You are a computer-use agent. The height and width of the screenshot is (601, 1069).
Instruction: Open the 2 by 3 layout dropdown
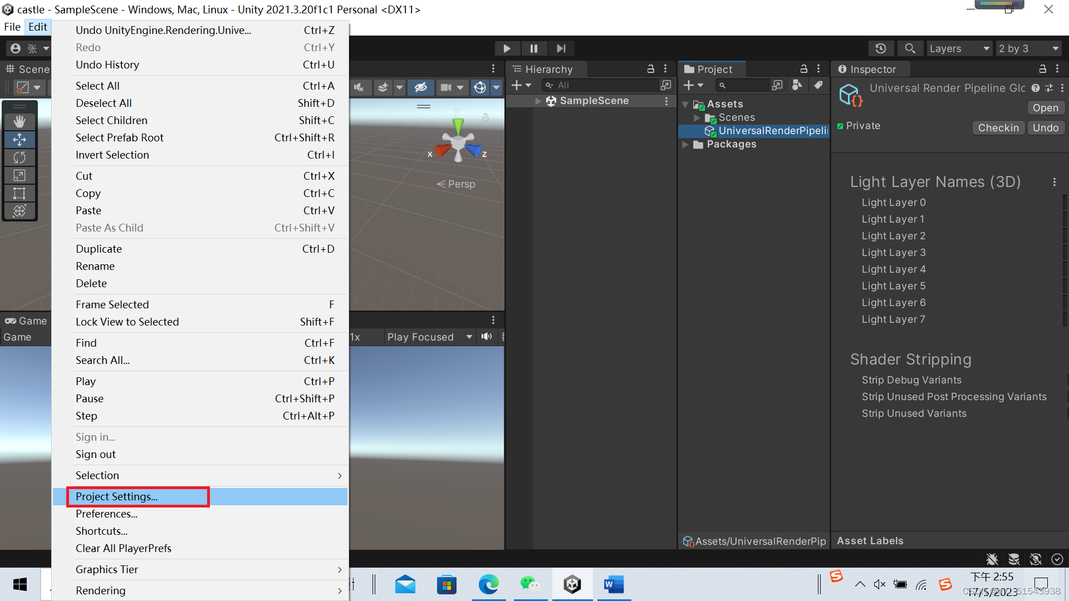(x=1027, y=48)
